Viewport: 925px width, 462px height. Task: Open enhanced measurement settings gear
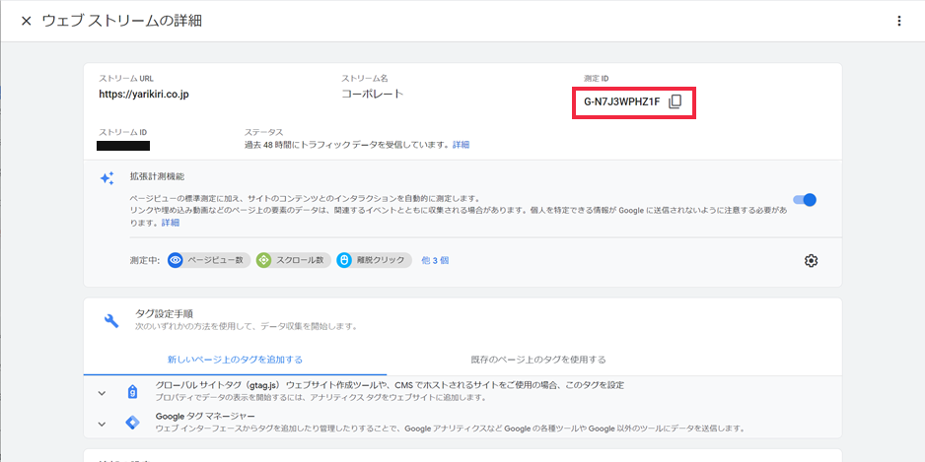click(811, 260)
